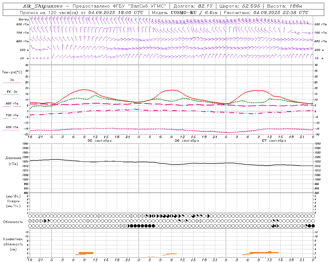This screenshot has width=328, height=262.
Task: Click the 1040 value on left pressure axis
Action: coord(25,144)
